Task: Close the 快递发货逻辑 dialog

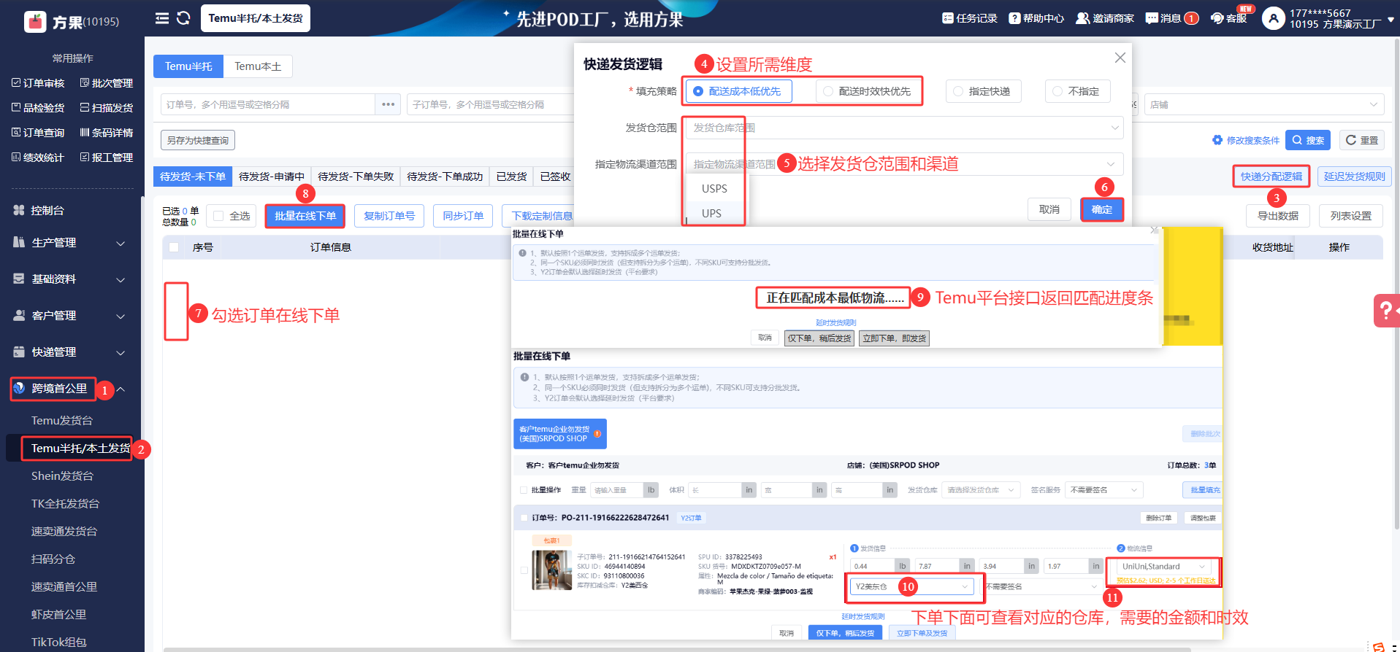Action: point(1120,58)
